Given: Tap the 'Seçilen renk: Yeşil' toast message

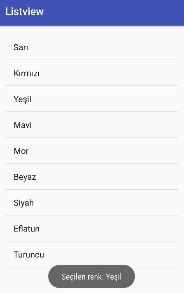Looking at the screenshot, I should point(91,276).
